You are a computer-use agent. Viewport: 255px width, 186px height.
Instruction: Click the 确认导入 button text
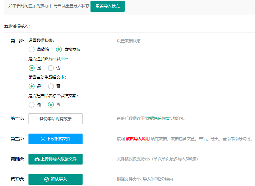(59, 179)
